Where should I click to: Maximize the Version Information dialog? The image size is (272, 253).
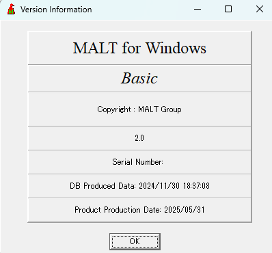228,10
